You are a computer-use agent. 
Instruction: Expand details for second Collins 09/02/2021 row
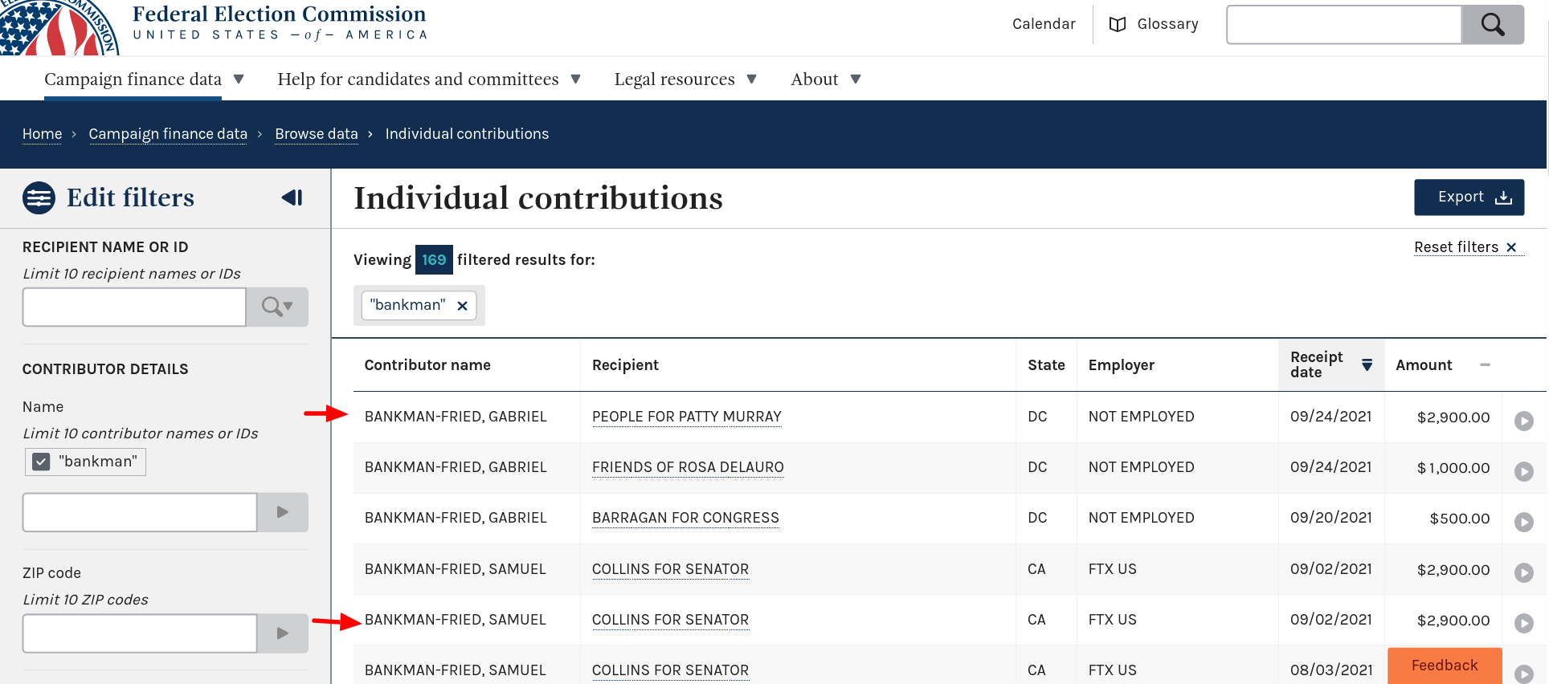(x=1524, y=623)
